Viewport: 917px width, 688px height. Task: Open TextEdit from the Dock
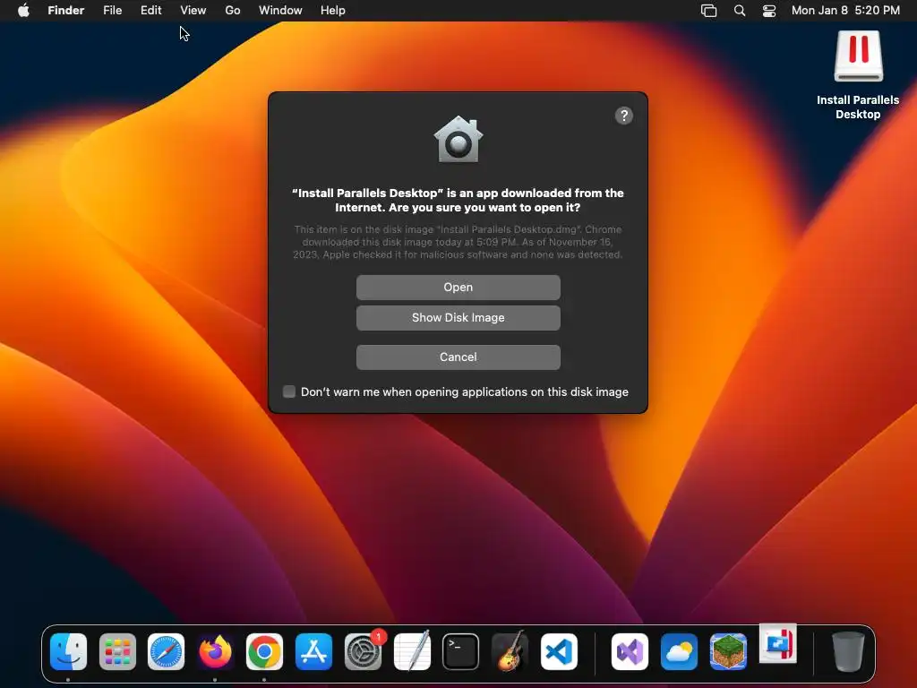[x=412, y=650]
